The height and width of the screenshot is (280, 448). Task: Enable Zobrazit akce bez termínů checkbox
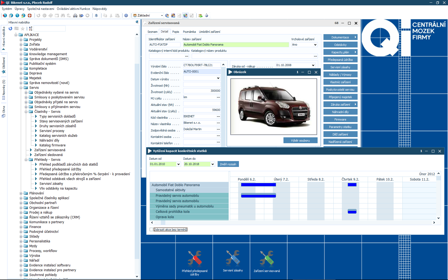tap(151, 230)
